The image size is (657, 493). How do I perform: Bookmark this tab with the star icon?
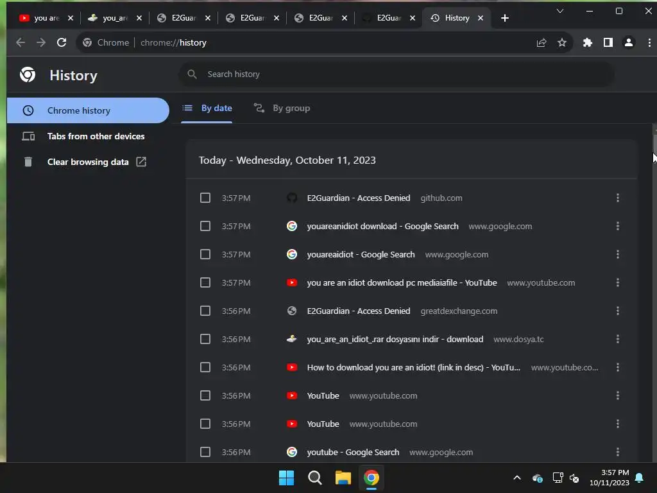(x=562, y=42)
